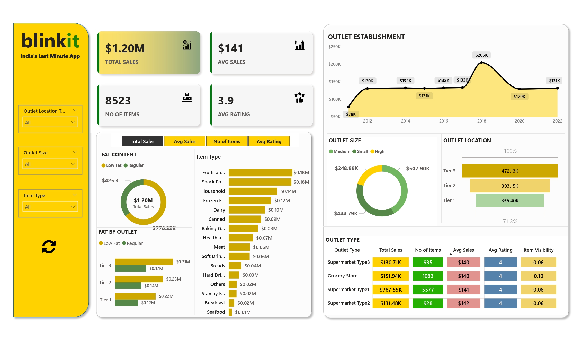Click the avg rating thumbs-up stars icon
The width and height of the screenshot is (582, 341).
click(300, 98)
